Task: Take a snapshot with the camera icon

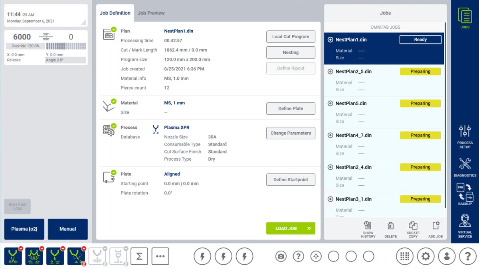Action: (281, 256)
